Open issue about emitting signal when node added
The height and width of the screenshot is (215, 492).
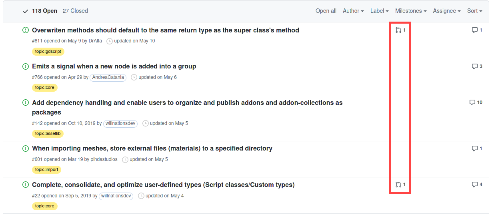click(114, 66)
